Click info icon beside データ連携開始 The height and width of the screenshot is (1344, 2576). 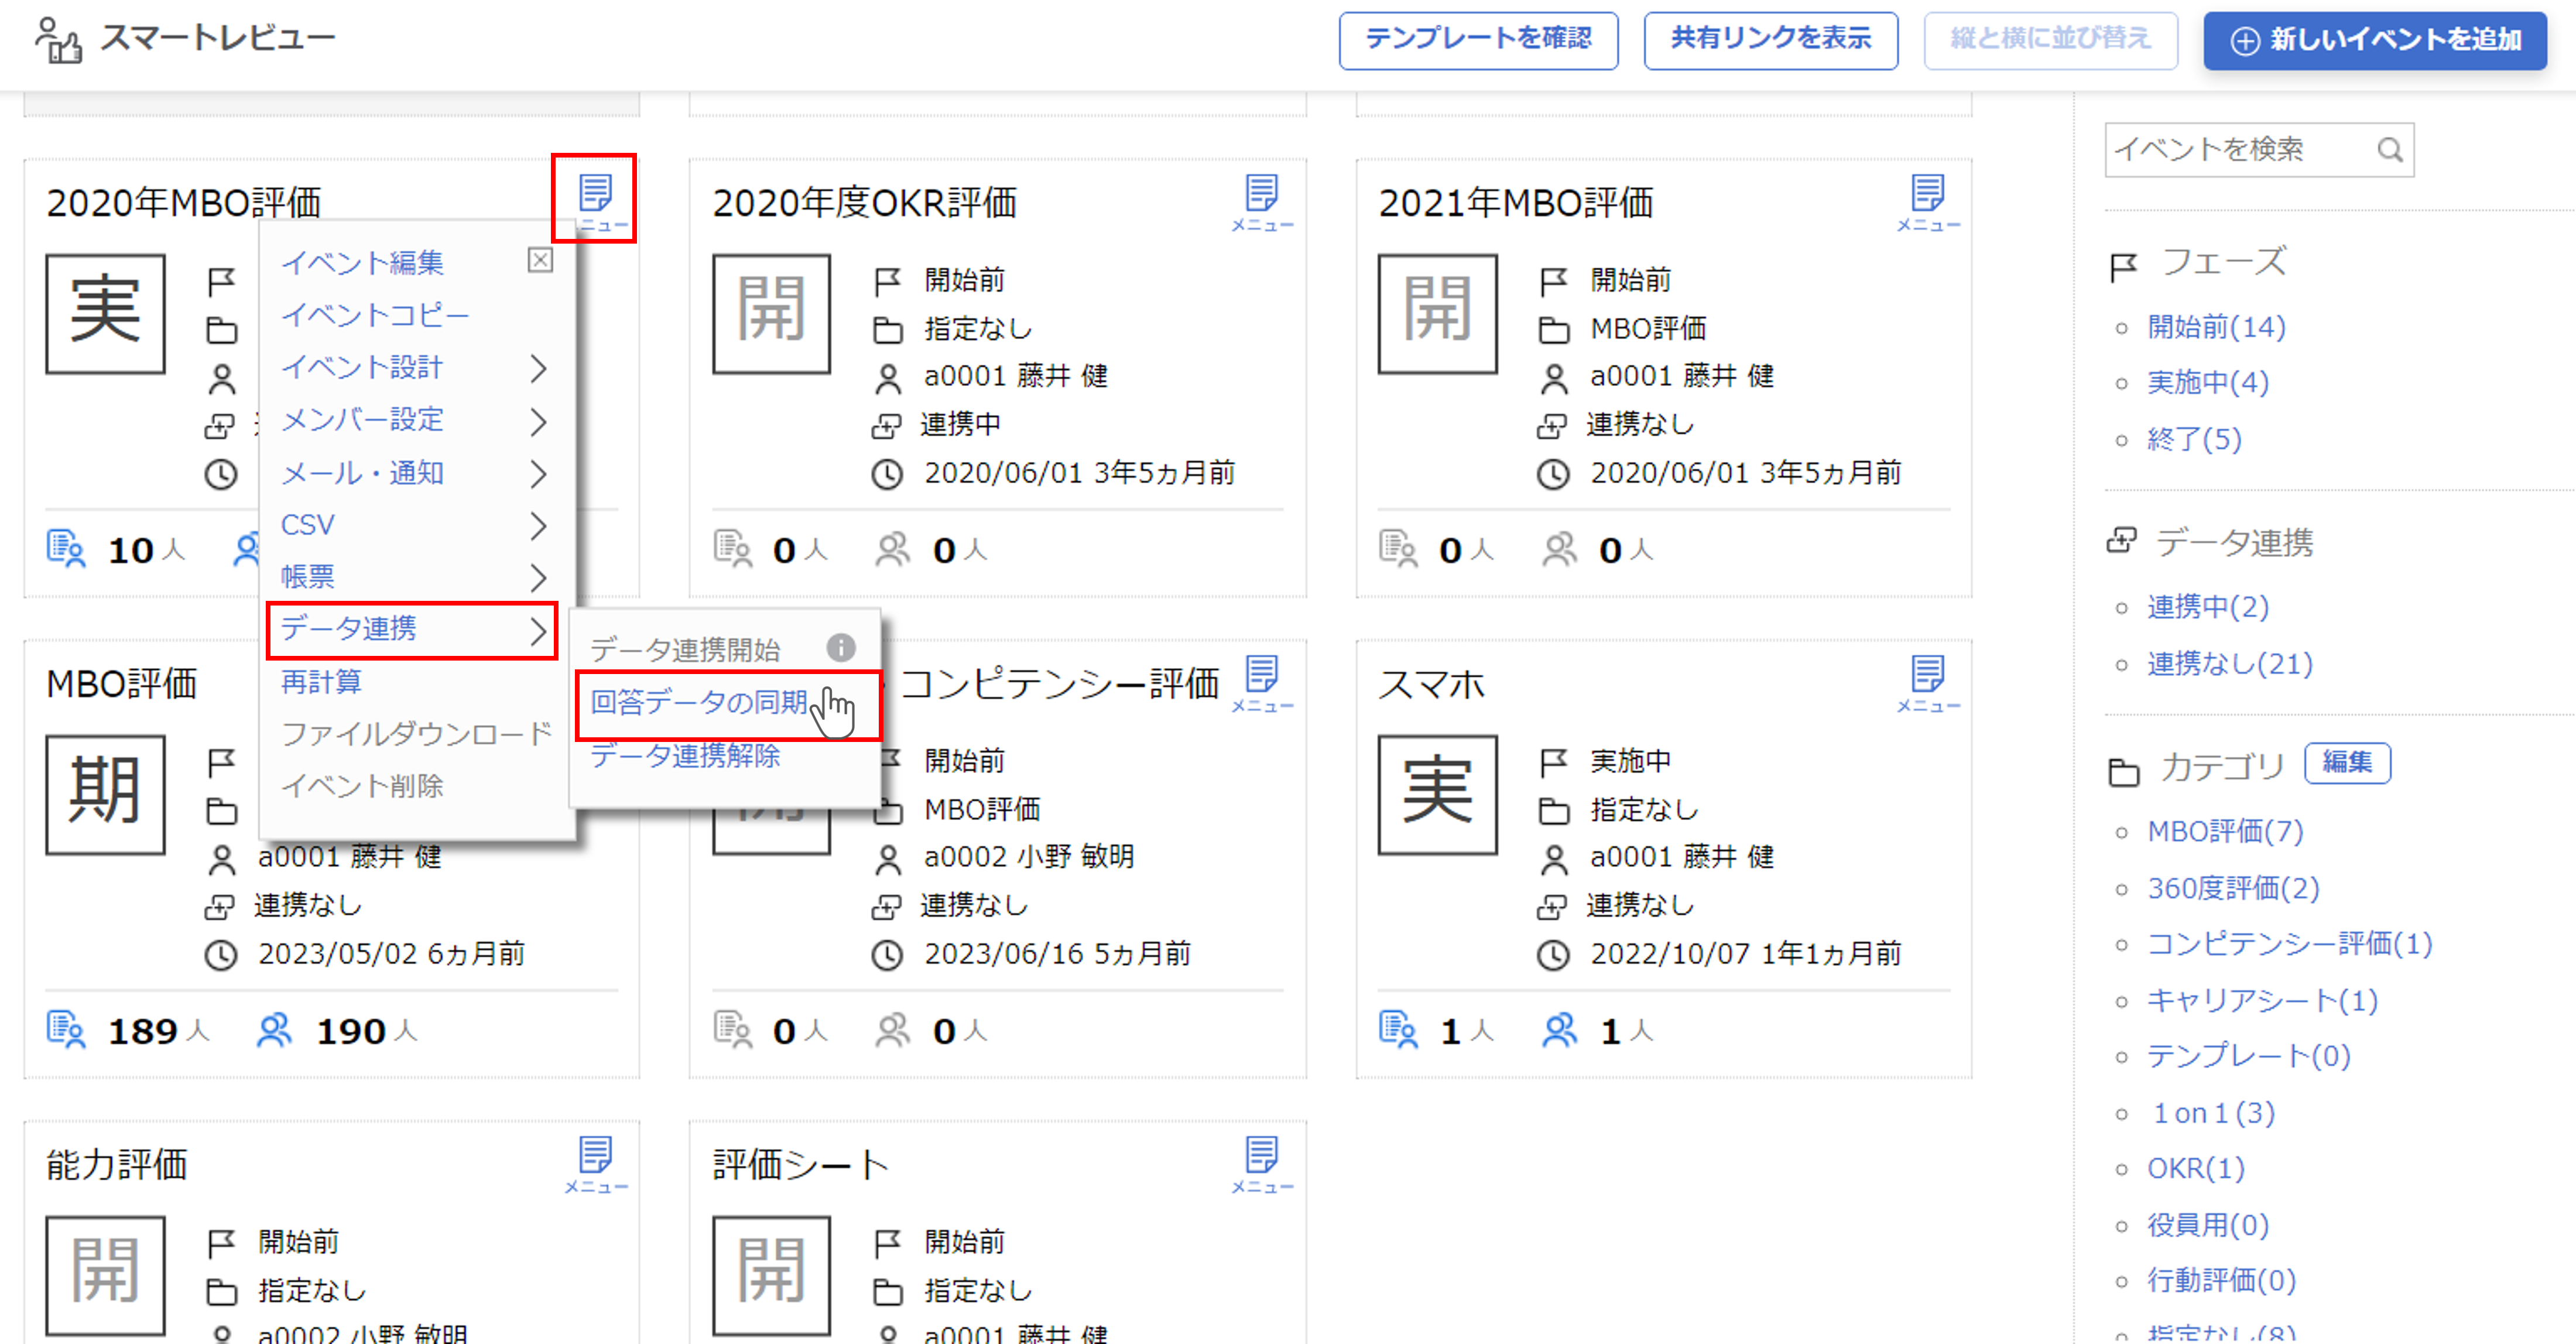click(x=840, y=648)
